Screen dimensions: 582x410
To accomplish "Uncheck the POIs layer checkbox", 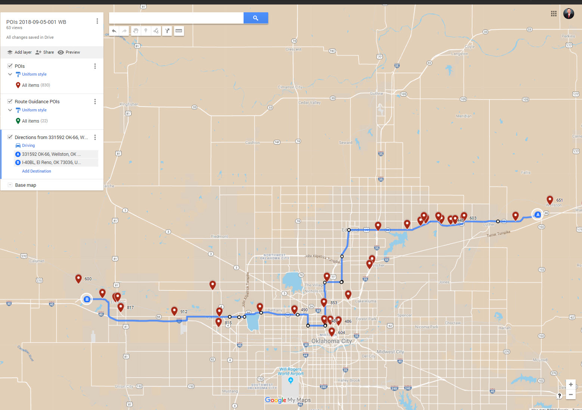I will point(10,66).
